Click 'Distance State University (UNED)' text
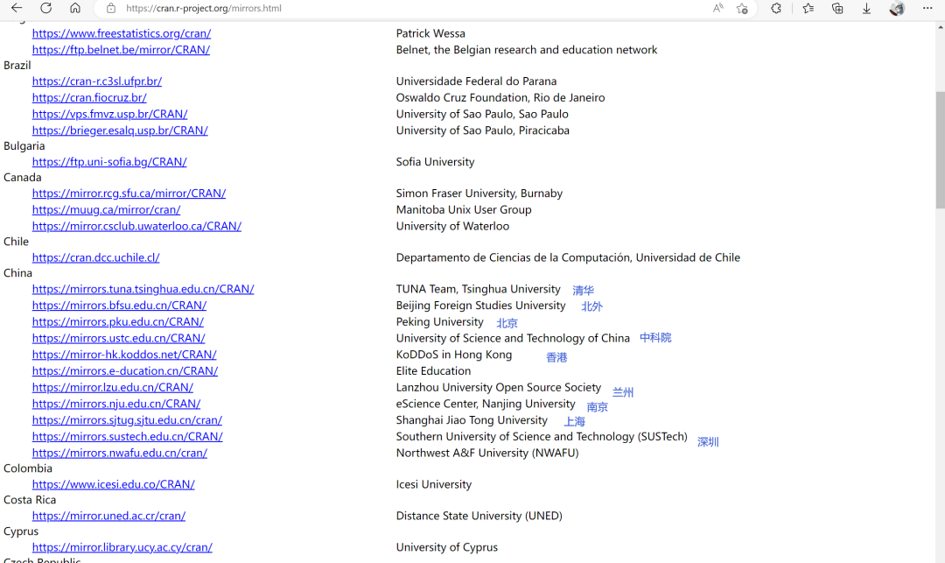The width and height of the screenshot is (945, 563). tap(479, 516)
